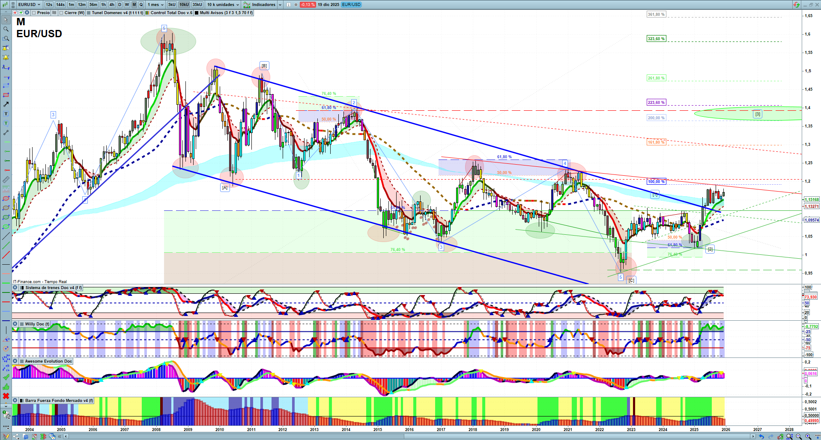Click the -0,13 % red change badge
Screen dimensions: 821x440
[308, 5]
